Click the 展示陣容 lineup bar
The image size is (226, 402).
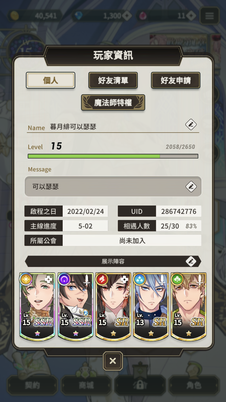(113, 261)
